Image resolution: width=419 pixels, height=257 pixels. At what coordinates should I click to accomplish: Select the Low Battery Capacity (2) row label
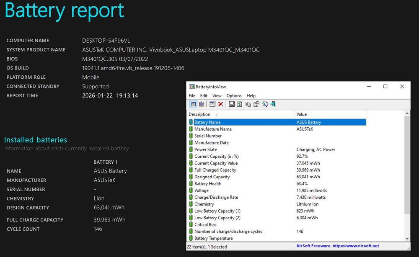tap(217, 218)
